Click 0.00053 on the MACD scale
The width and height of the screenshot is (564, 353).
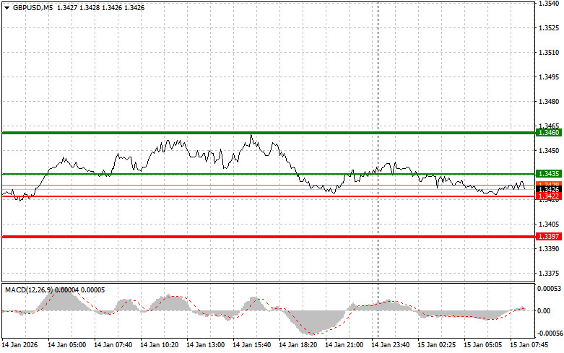[549, 289]
